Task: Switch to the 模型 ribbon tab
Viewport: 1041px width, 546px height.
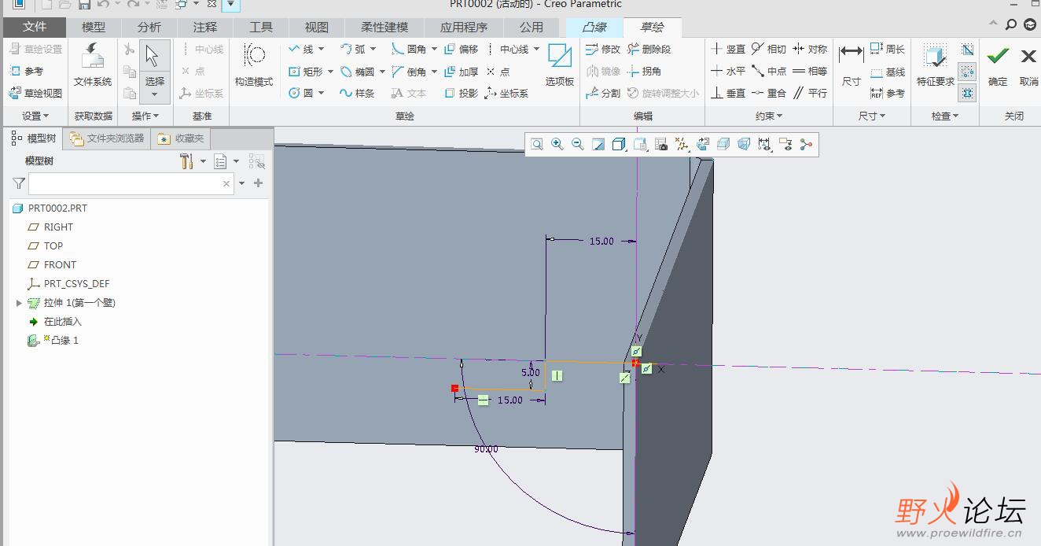Action: pyautogui.click(x=94, y=27)
